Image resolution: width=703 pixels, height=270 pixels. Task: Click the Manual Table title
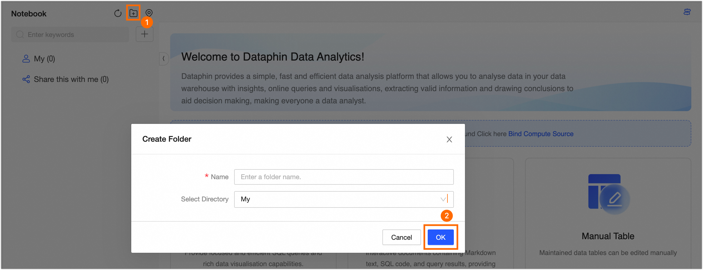pyautogui.click(x=608, y=236)
